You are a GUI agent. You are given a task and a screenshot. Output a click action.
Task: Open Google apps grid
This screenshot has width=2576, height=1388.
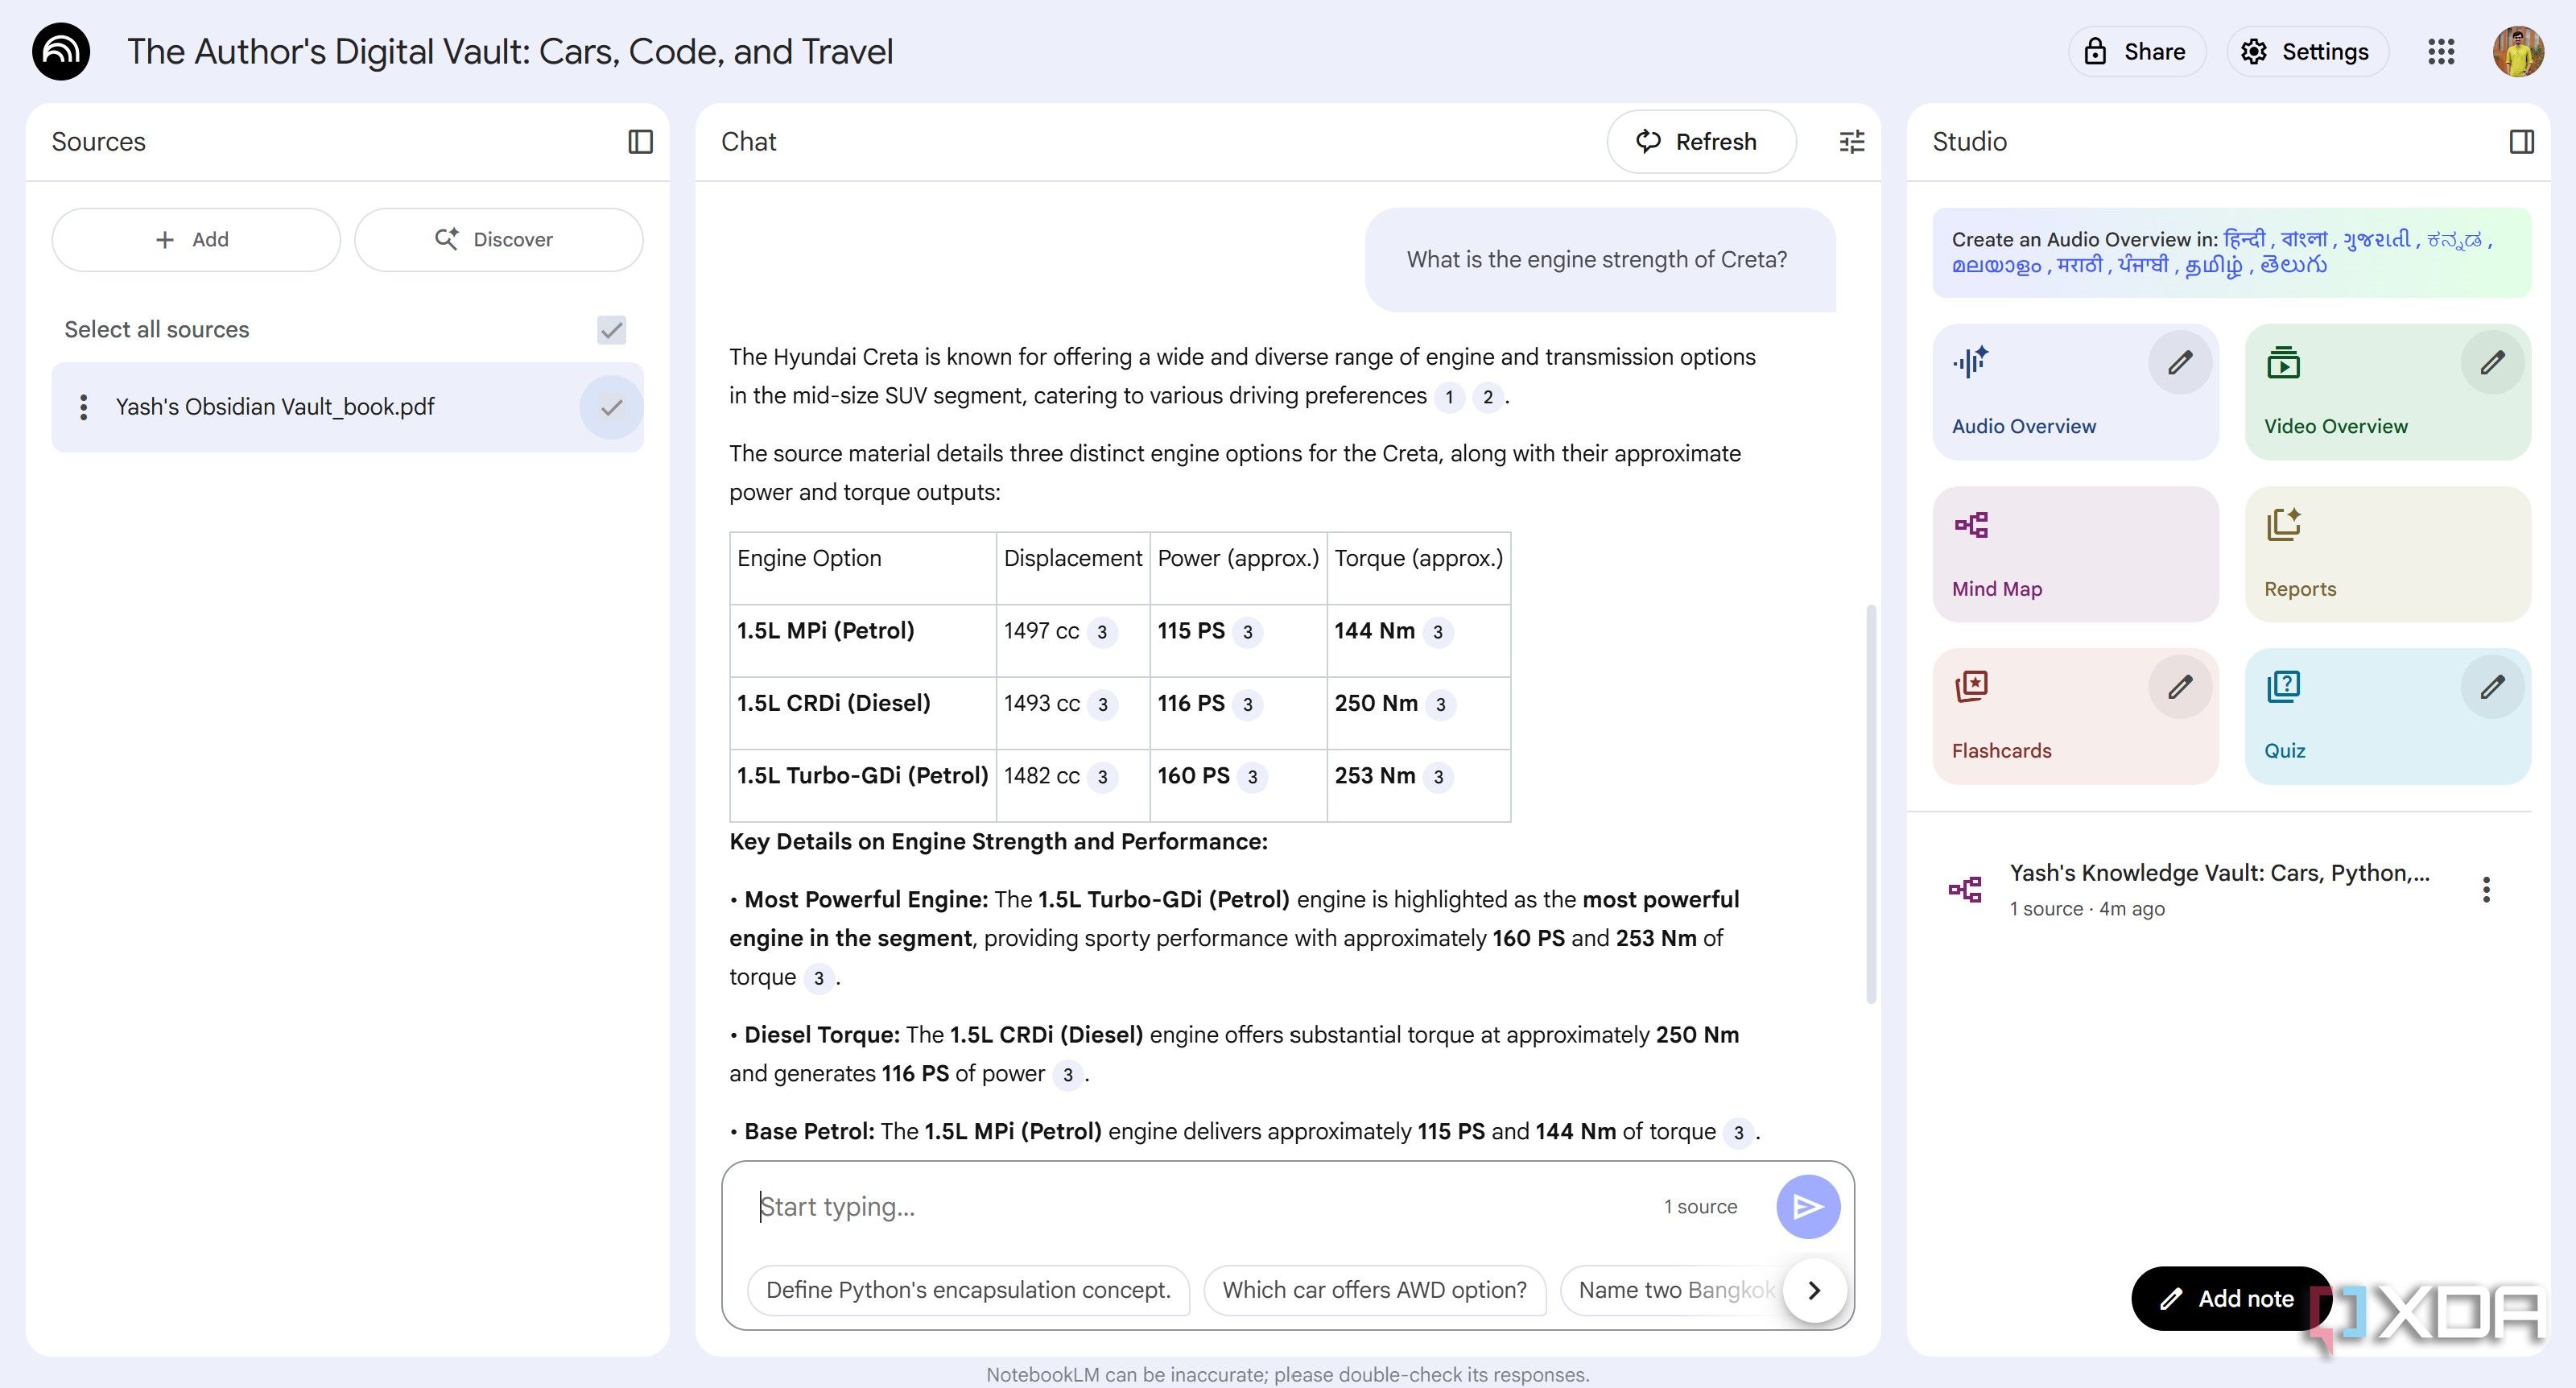click(2441, 52)
